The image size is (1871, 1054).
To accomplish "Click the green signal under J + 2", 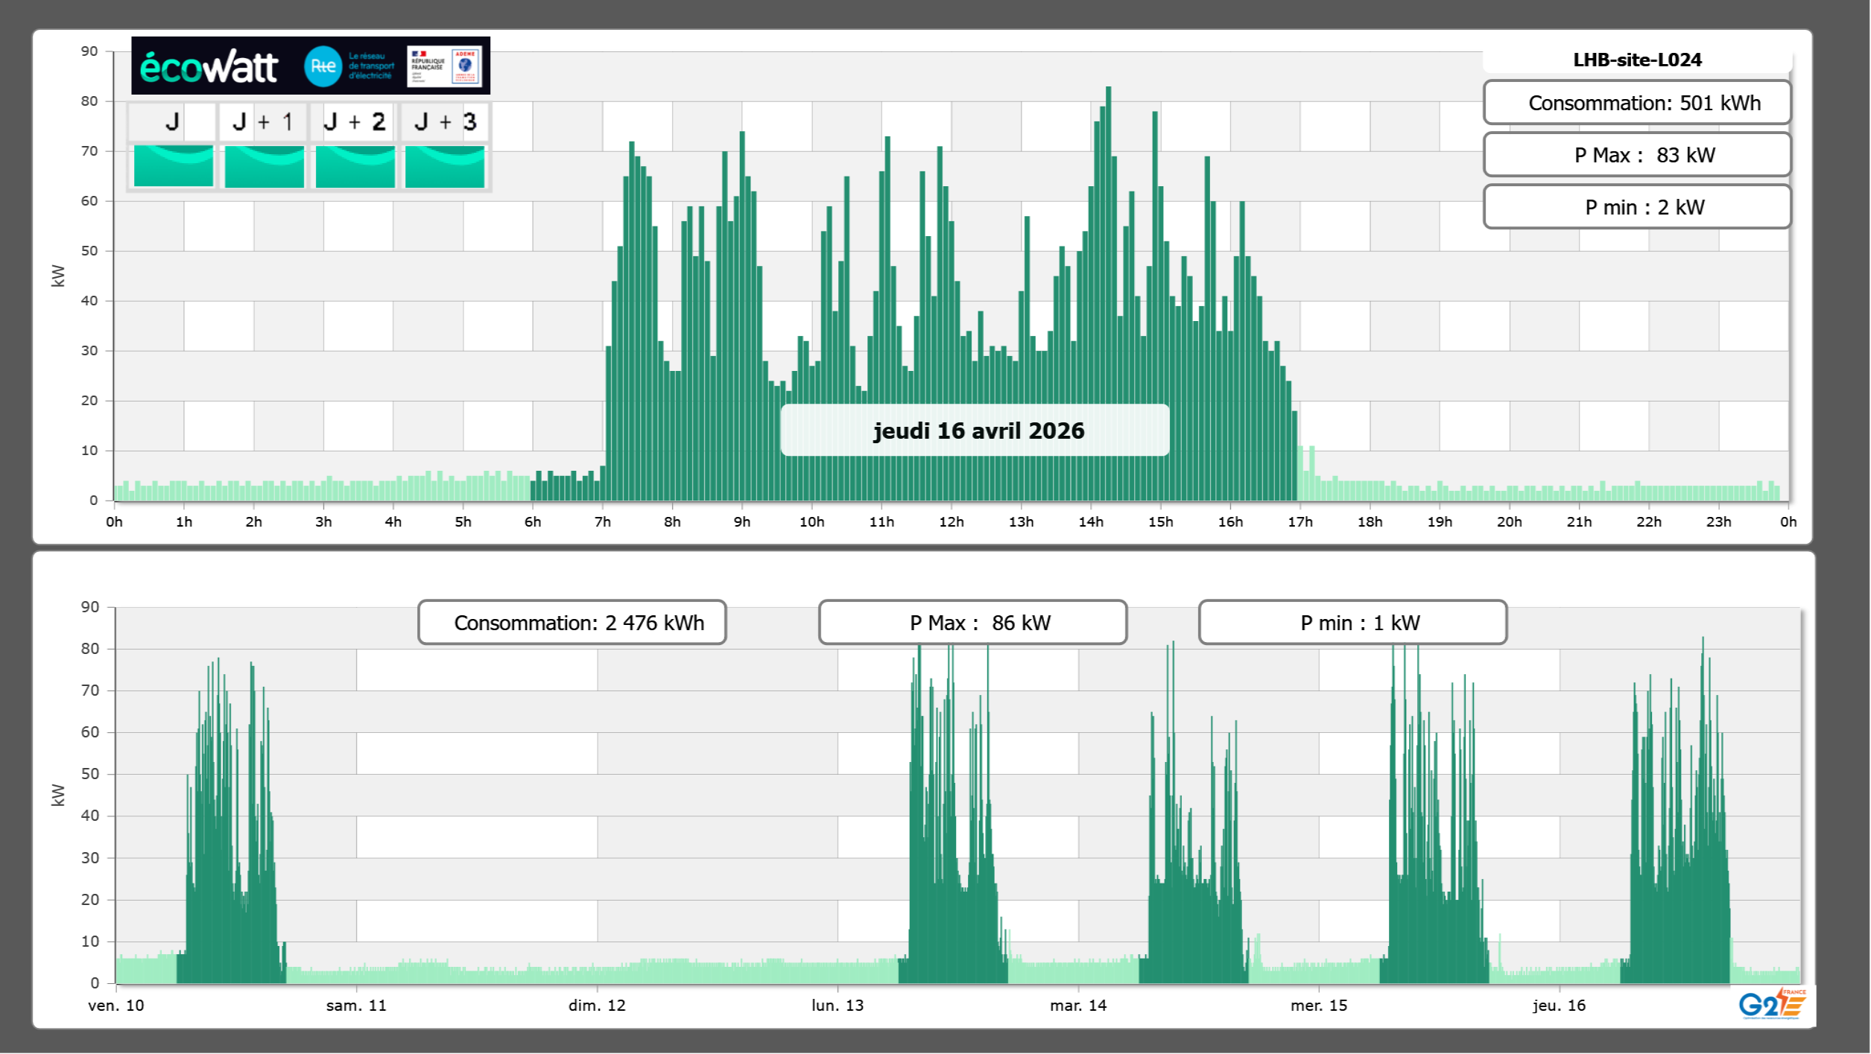I will [355, 166].
